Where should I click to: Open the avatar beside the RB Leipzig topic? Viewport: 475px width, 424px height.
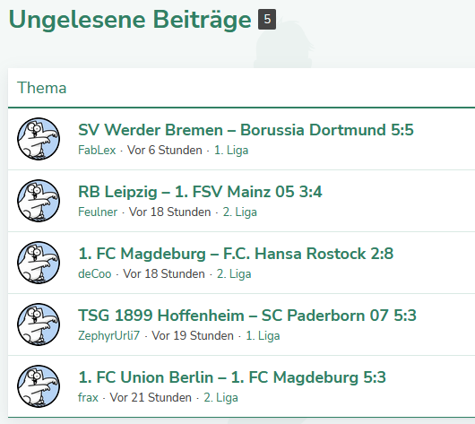pyautogui.click(x=39, y=201)
